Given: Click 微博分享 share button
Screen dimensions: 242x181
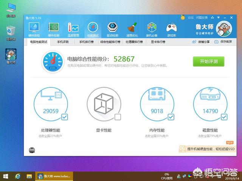Looking at the screenshot, I should tap(201, 42).
